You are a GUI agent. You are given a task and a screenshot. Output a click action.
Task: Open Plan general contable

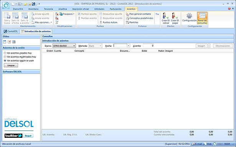click(x=138, y=14)
